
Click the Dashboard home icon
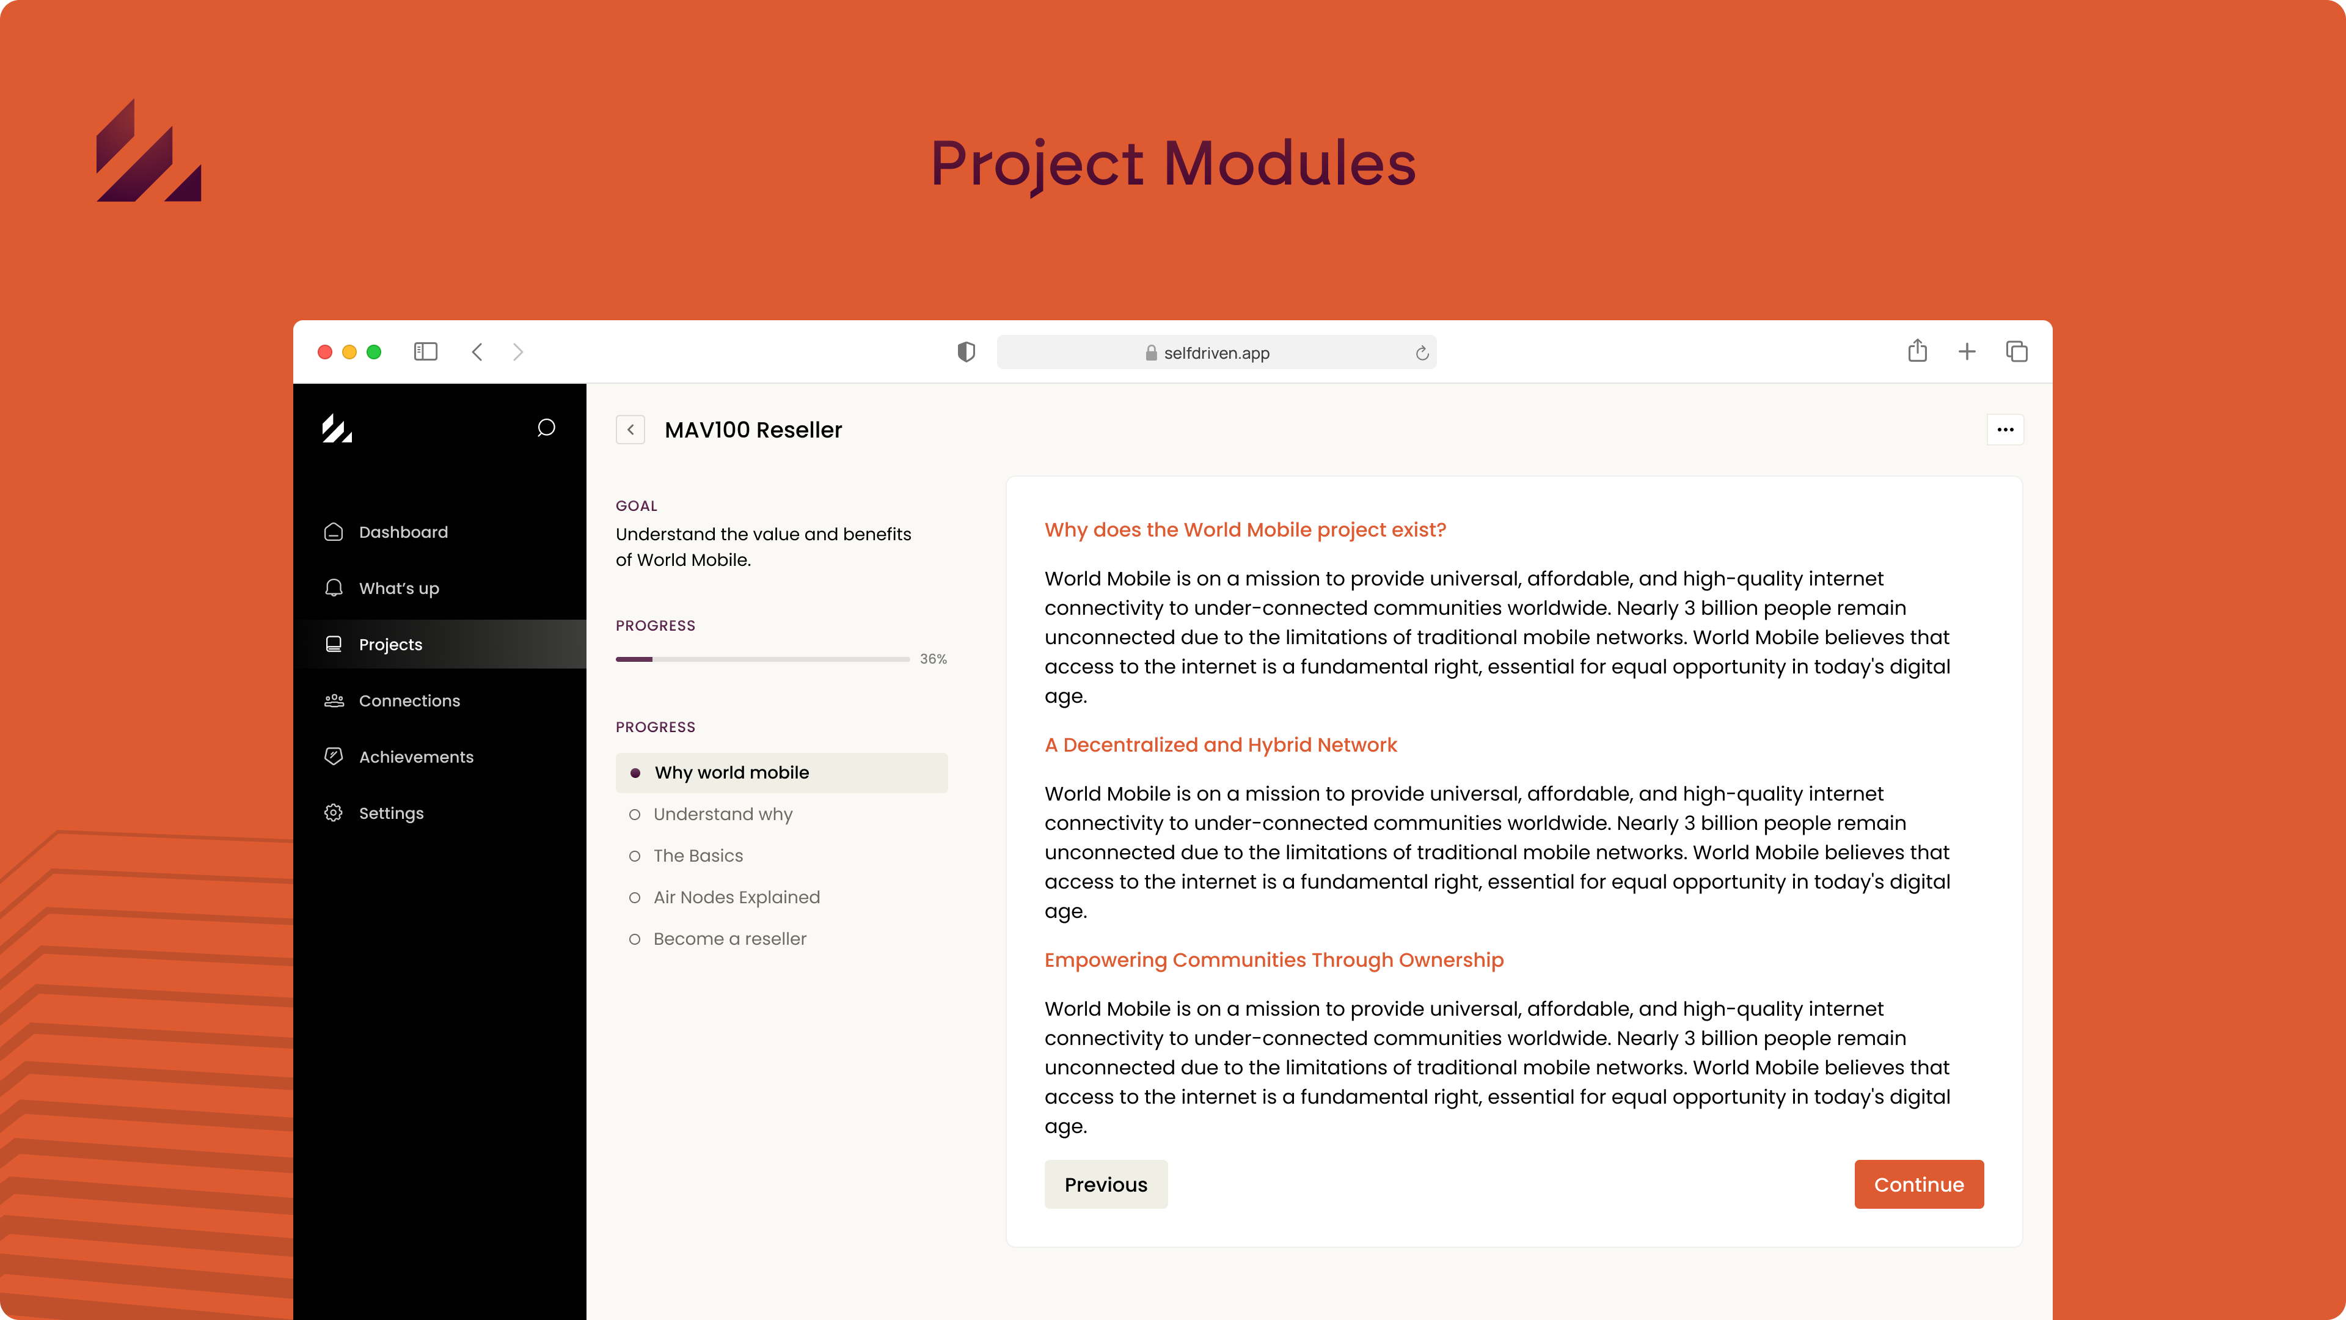(x=334, y=532)
